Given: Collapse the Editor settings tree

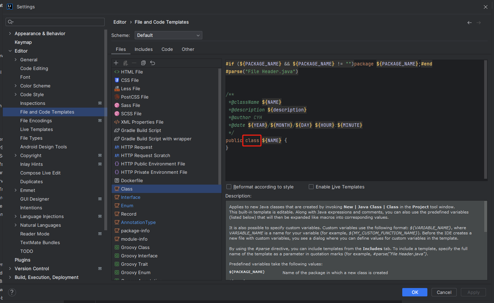Looking at the screenshot, I should pyautogui.click(x=10, y=51).
